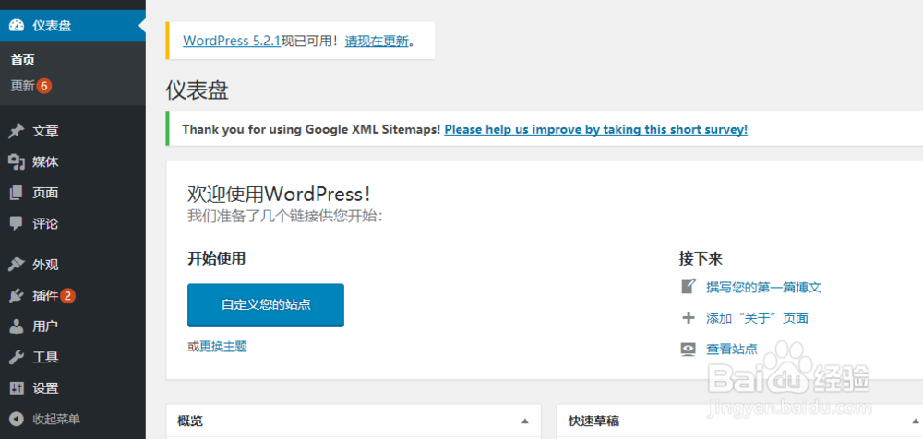Click the dashboard gauge icon
Viewport: 923px width, 439px height.
16,26
